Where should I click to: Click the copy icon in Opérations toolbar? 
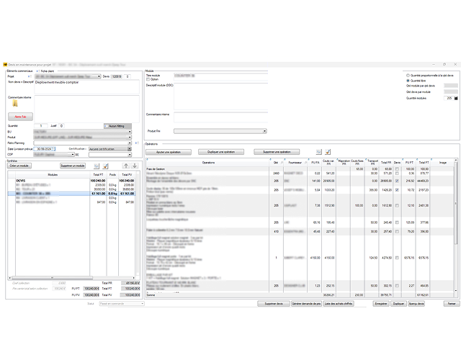pos(318,152)
